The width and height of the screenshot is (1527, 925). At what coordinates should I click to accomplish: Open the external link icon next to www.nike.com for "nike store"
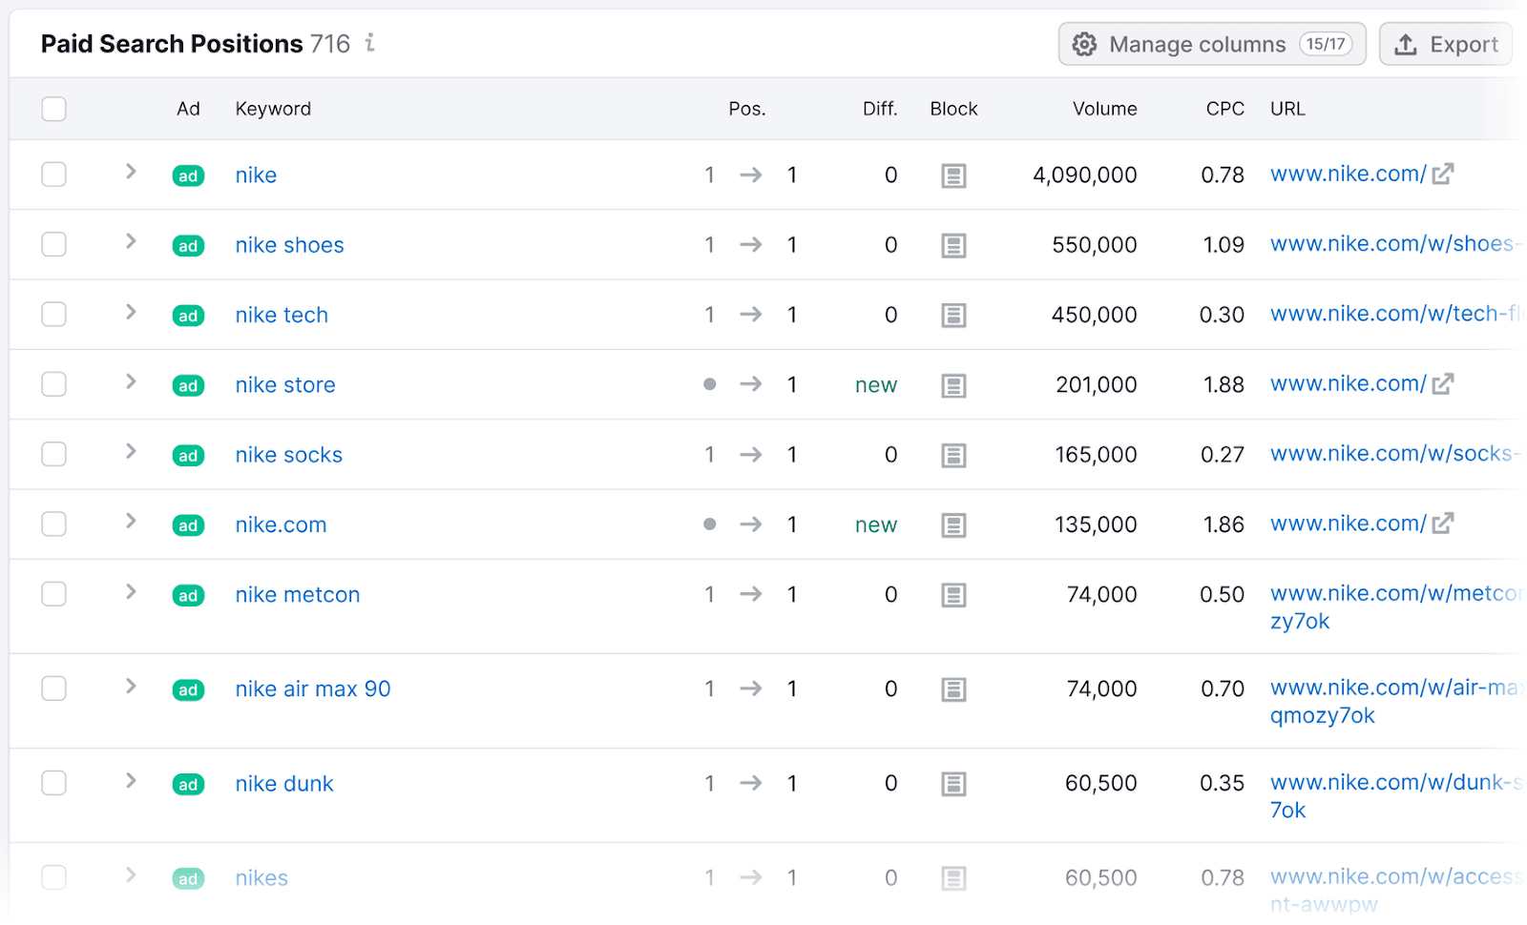tap(1444, 383)
